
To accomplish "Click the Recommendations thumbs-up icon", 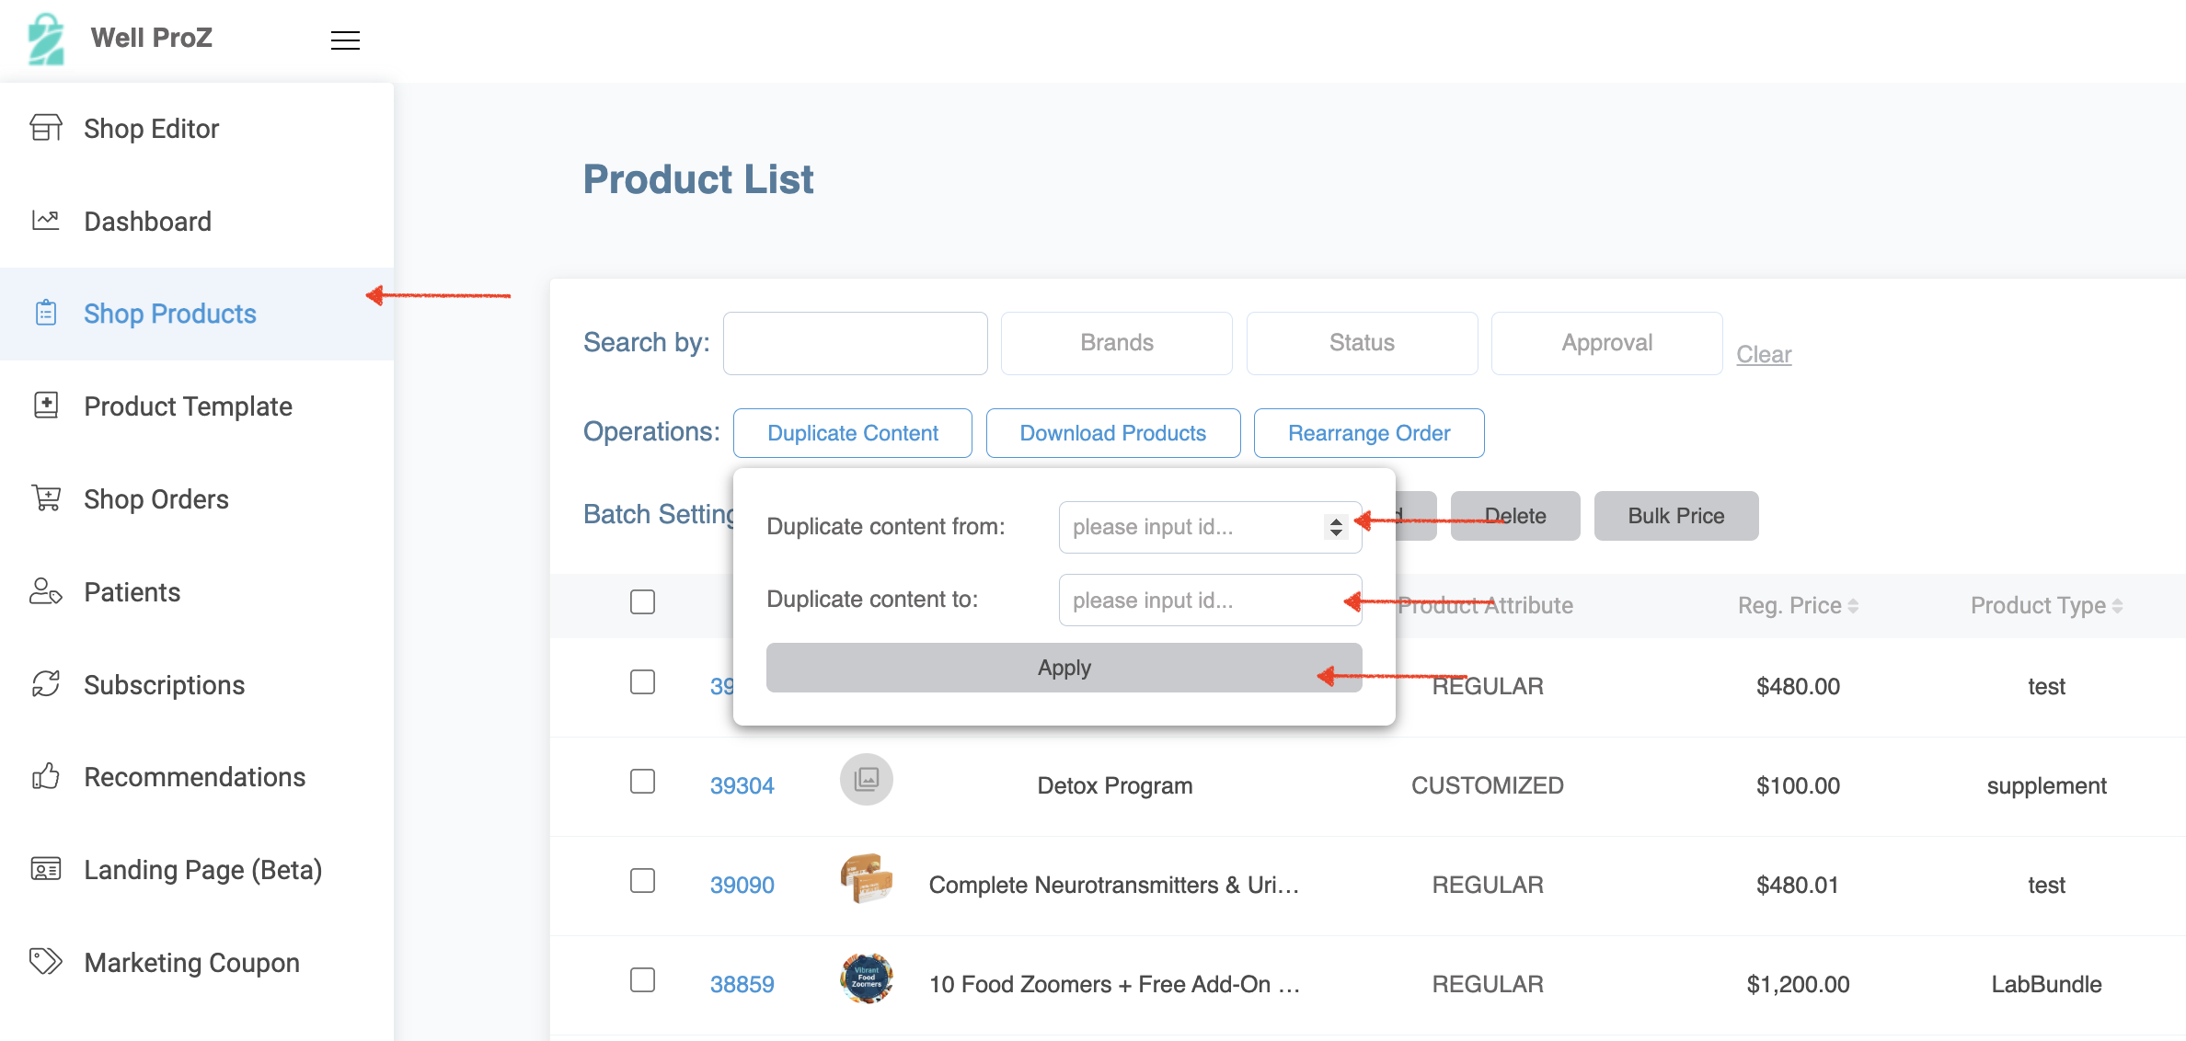I will (x=46, y=777).
